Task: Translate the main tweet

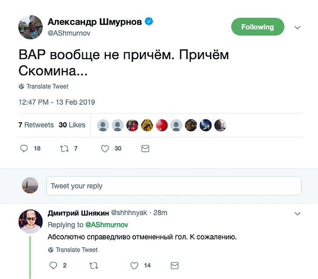Action: point(47,86)
